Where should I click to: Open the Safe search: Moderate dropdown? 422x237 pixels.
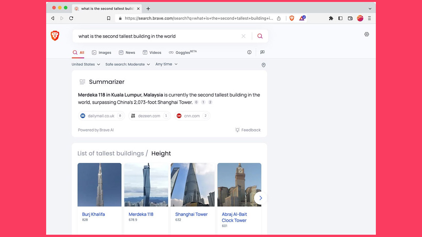click(x=128, y=65)
